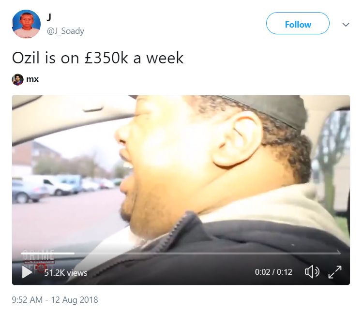This screenshot has width=363, height=312.
Task: Play the embedded tweet video
Action: tap(27, 272)
